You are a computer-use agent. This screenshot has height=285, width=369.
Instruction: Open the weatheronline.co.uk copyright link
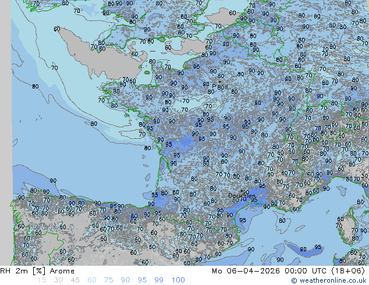click(329, 281)
